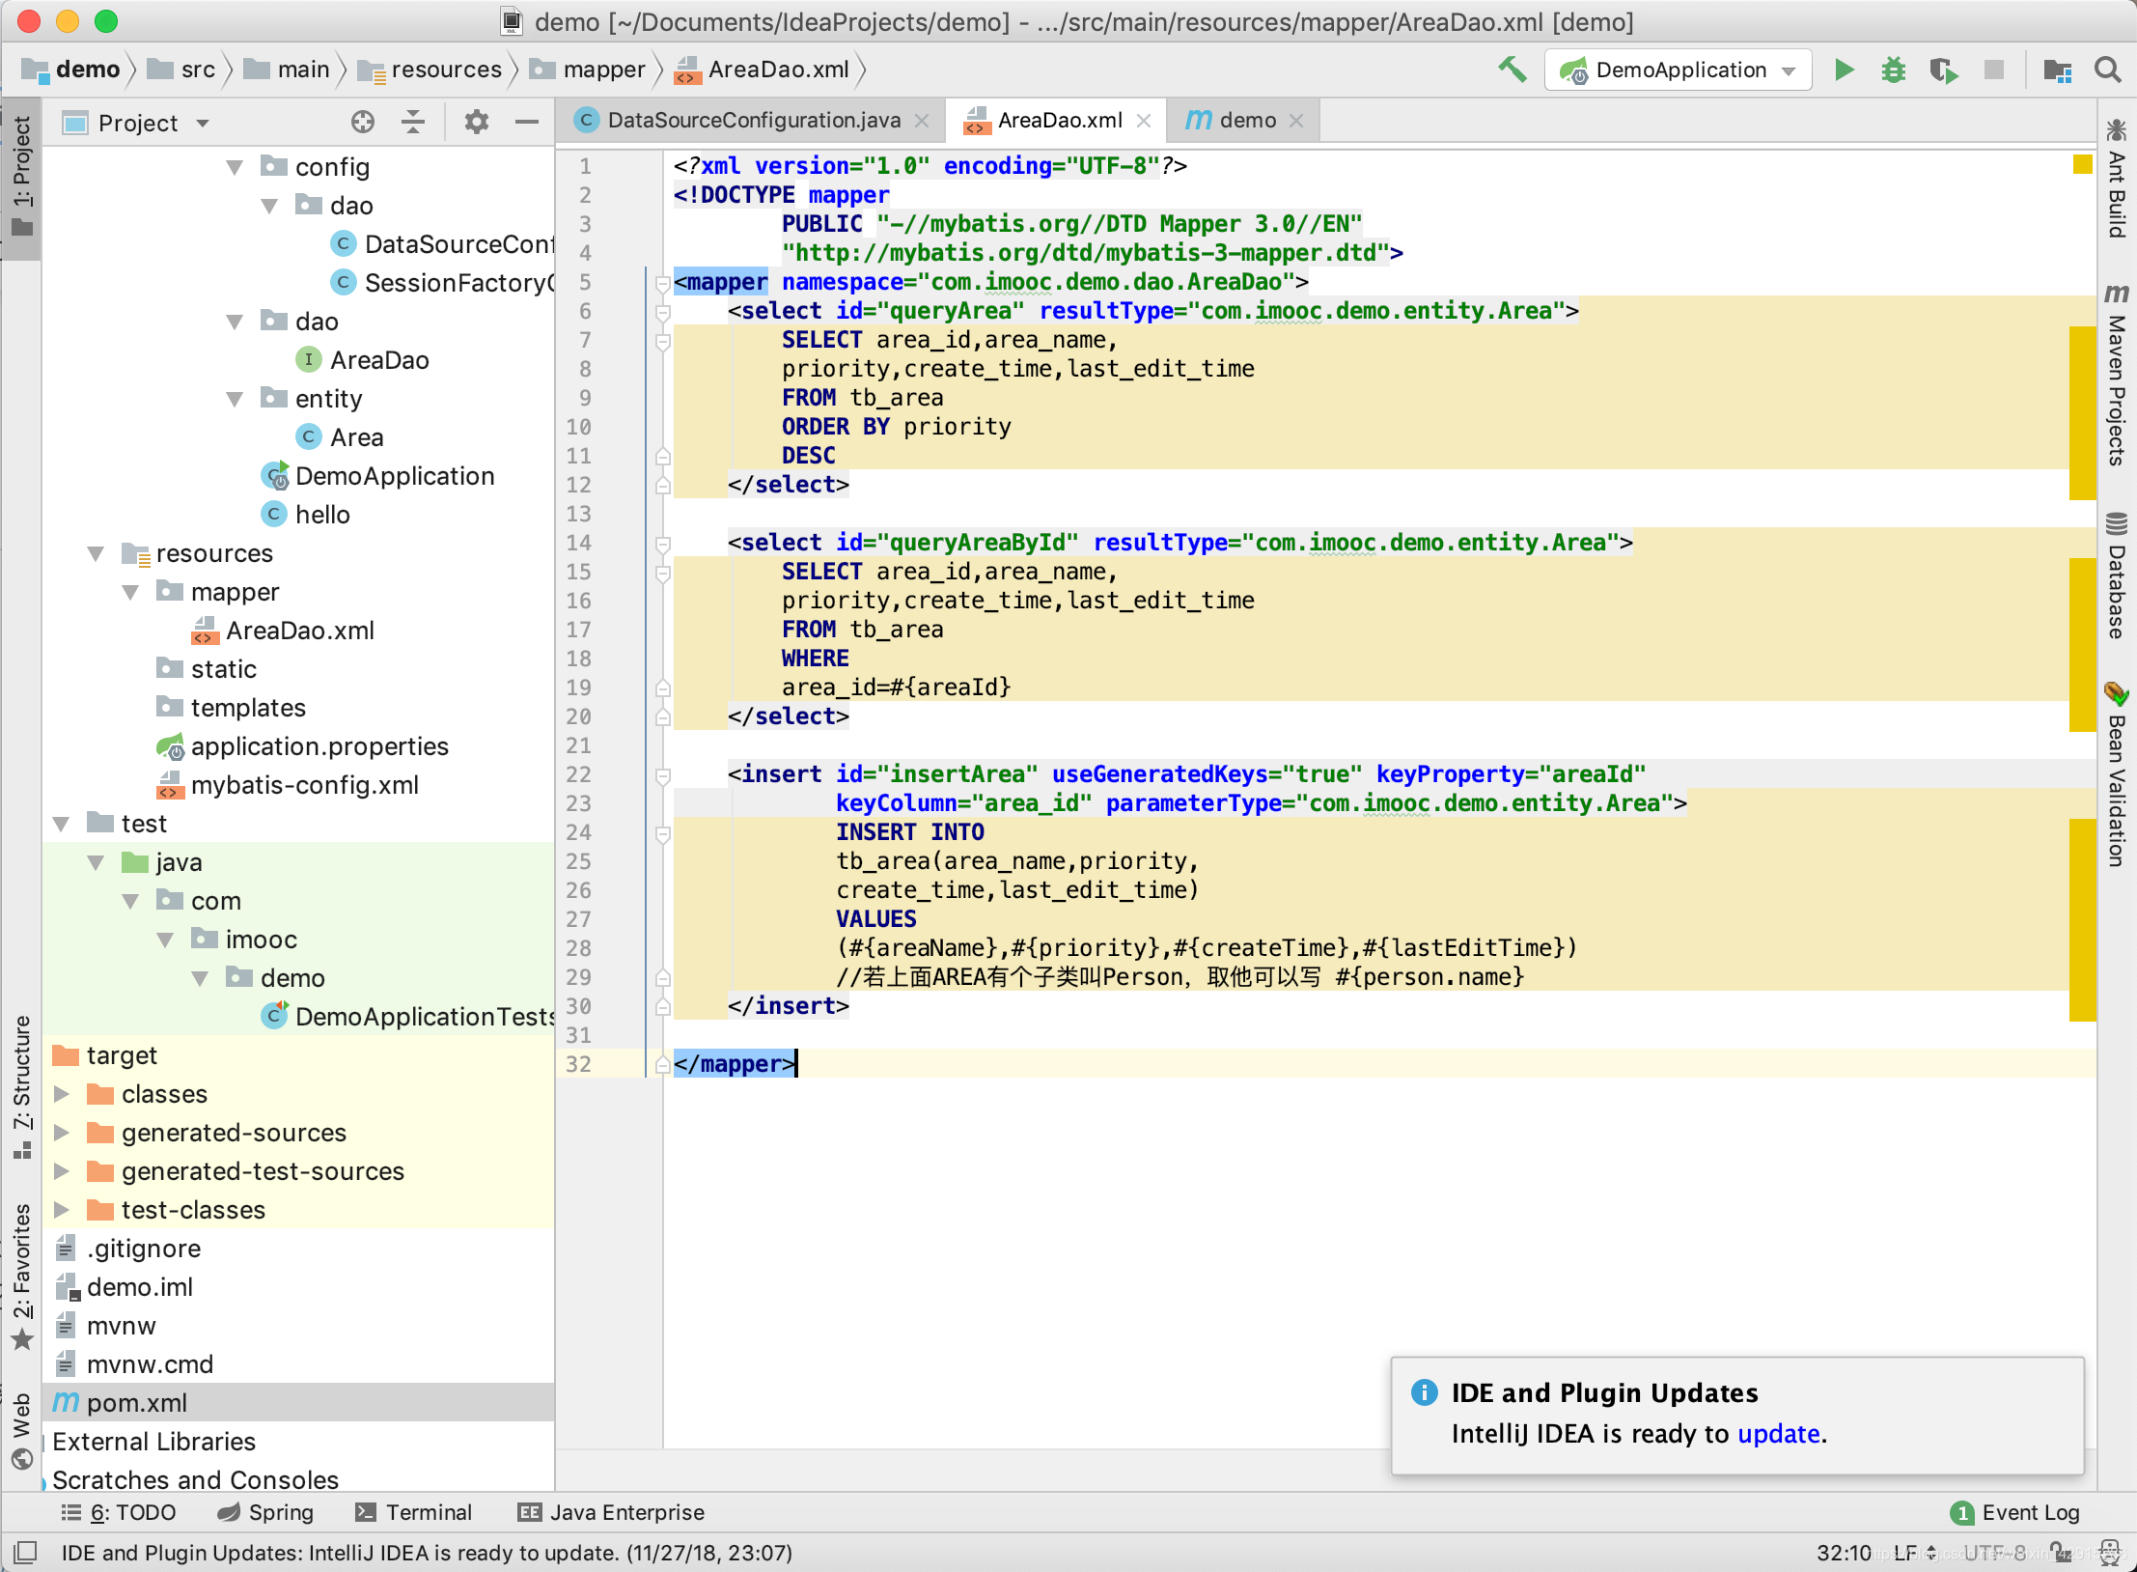2137x1572 pixels.
Task: Click the main breadcrumb in the navigation bar
Action: 288,70
